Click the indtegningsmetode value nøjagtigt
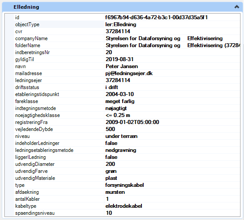The height and width of the screenshot is (220, 244). click(116, 108)
